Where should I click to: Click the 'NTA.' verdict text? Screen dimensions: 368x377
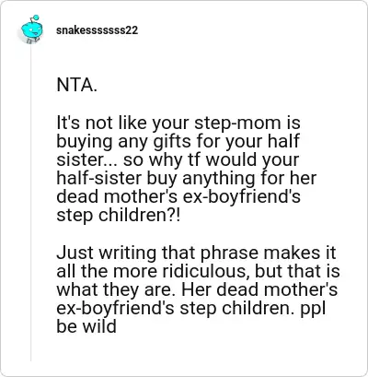click(x=76, y=85)
